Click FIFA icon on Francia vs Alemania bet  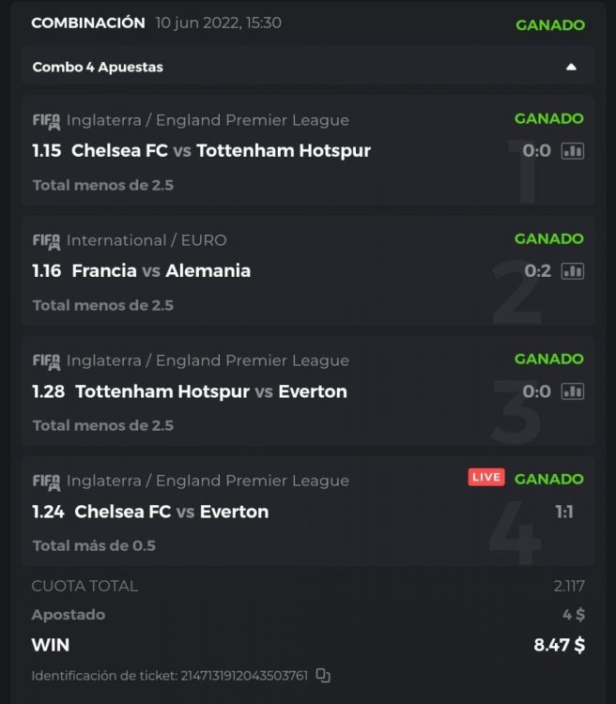(x=46, y=241)
